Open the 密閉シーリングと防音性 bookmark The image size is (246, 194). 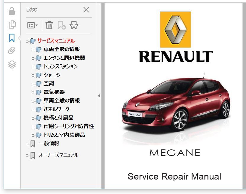point(69,126)
